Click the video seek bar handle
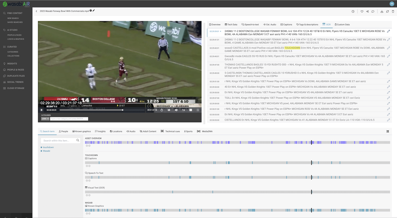Viewport: 397px width, 218px height. 123,110
